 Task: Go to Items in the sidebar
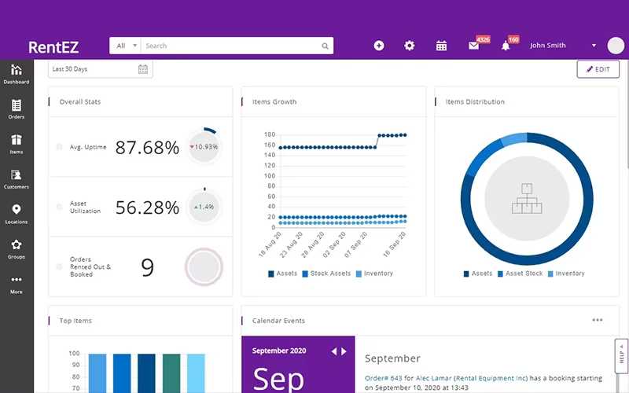17,144
